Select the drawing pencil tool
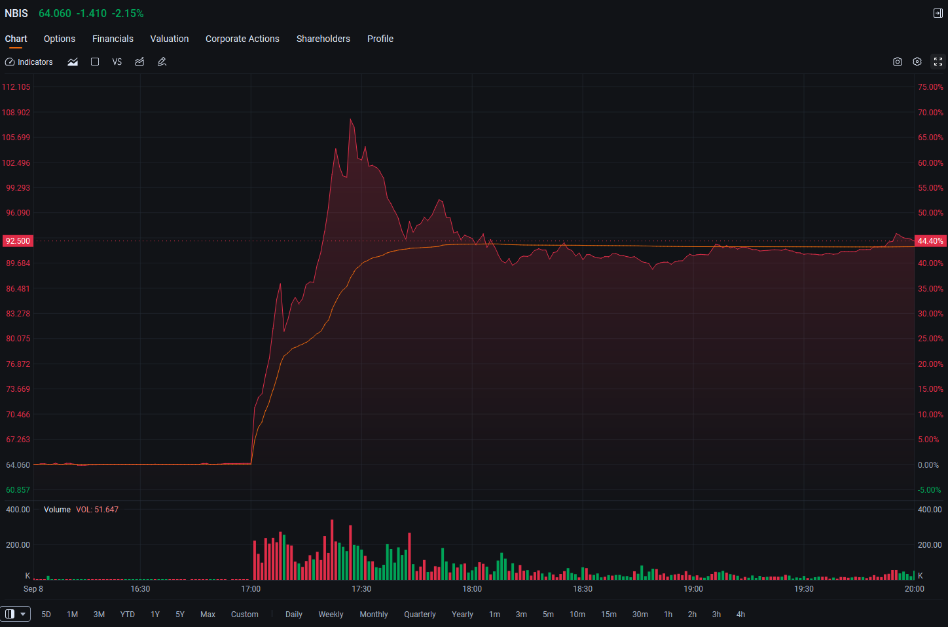 click(x=162, y=62)
